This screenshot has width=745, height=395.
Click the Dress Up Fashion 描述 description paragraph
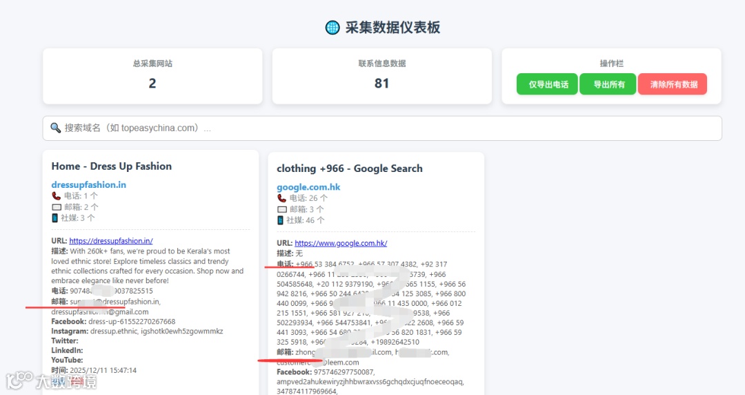click(148, 266)
